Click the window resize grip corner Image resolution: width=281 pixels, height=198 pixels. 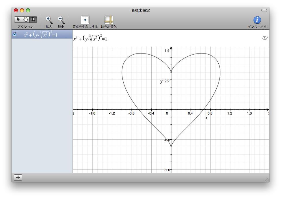click(267, 180)
